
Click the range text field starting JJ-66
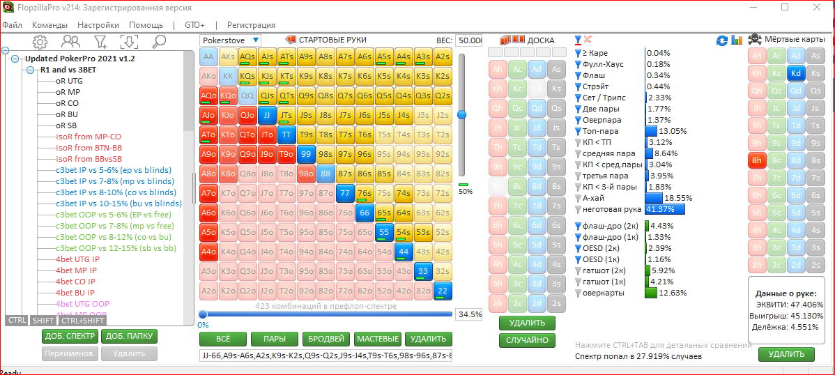tap(325, 355)
